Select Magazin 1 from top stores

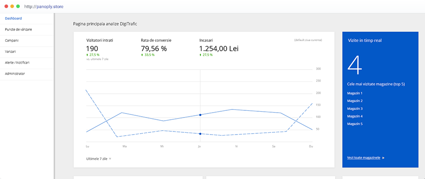point(355,93)
